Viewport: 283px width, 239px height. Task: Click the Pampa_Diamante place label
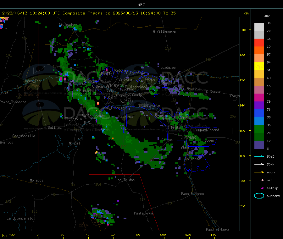(13, 102)
